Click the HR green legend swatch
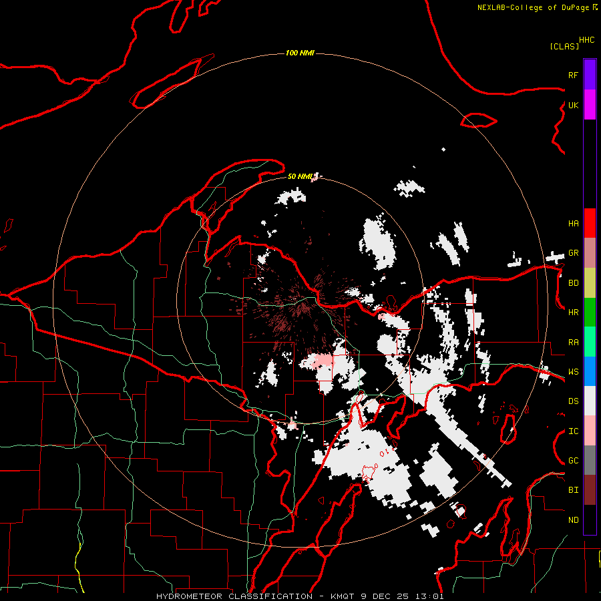 [x=590, y=312]
